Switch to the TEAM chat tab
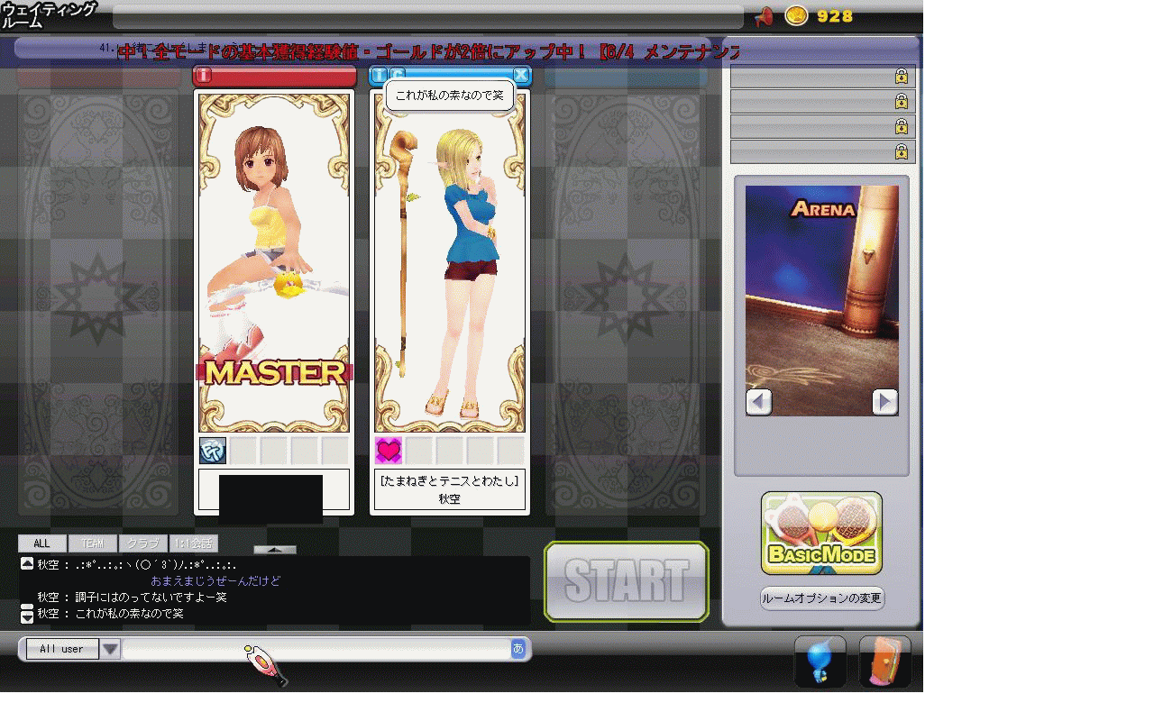1154x721 pixels. click(92, 543)
